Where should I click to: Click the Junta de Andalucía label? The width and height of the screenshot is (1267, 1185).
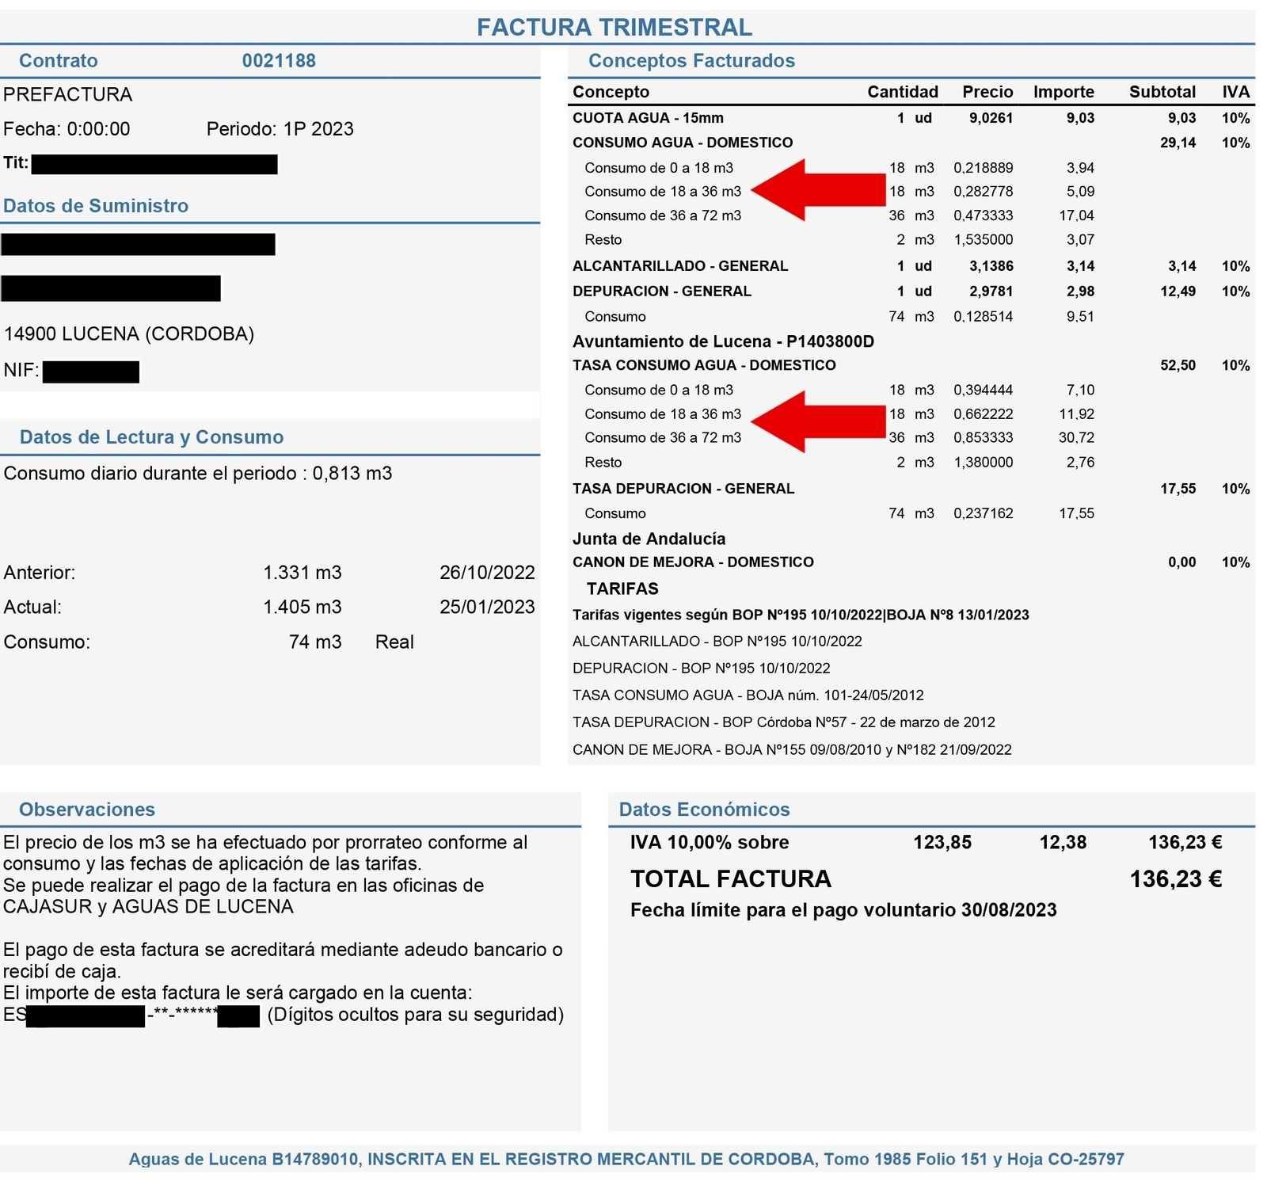pos(649,539)
